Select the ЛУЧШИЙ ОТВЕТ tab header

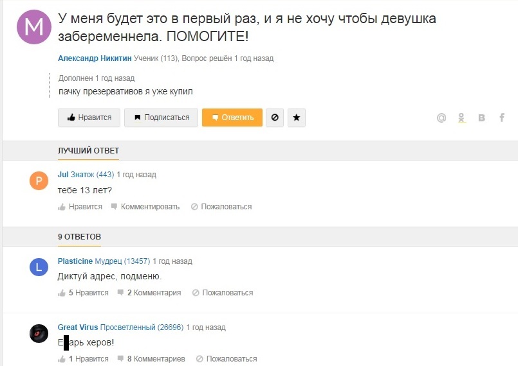[88, 151]
